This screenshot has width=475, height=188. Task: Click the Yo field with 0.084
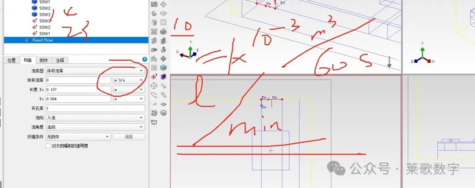pyautogui.click(x=78, y=99)
